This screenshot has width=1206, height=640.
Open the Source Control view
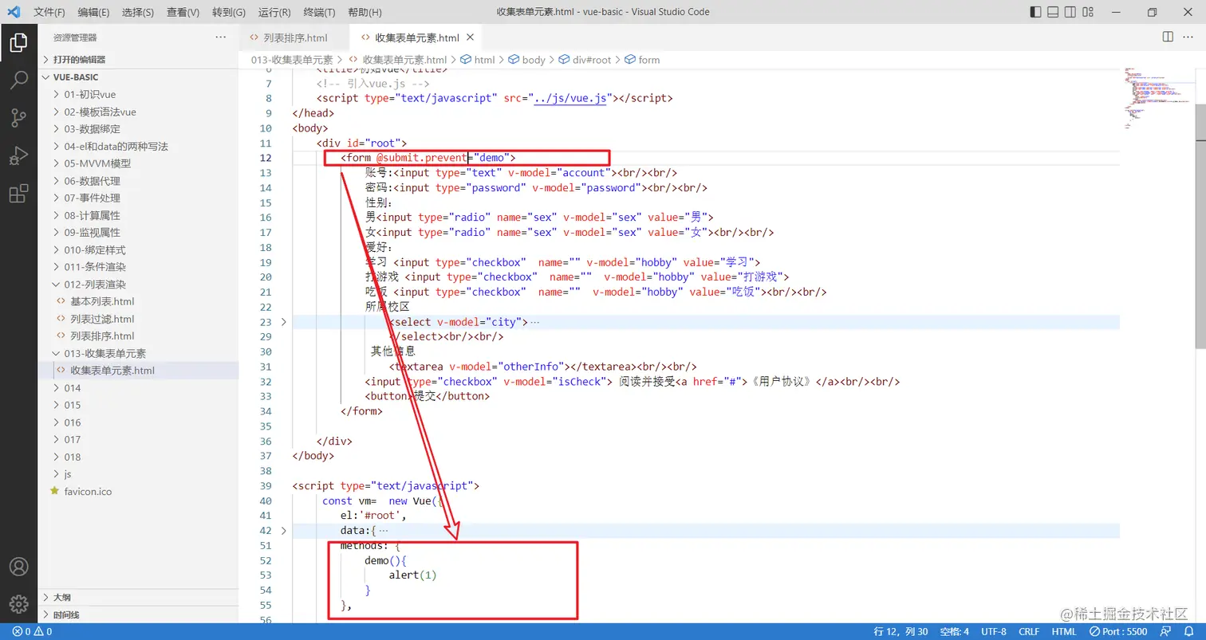18,118
